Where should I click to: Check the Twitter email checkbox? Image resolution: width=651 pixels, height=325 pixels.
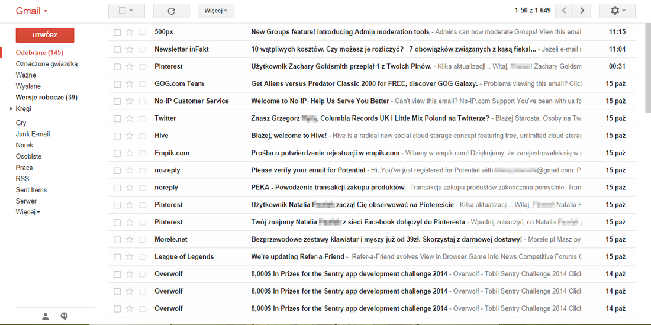[x=117, y=118]
